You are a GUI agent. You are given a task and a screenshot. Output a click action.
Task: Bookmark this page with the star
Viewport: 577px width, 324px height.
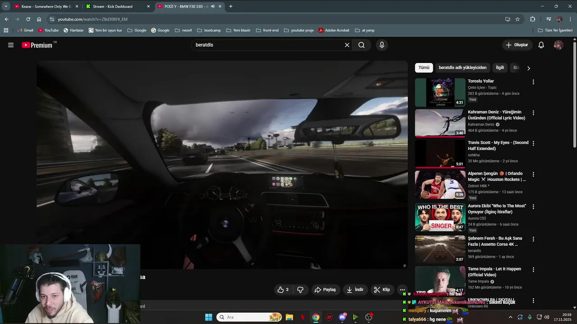coord(517,19)
